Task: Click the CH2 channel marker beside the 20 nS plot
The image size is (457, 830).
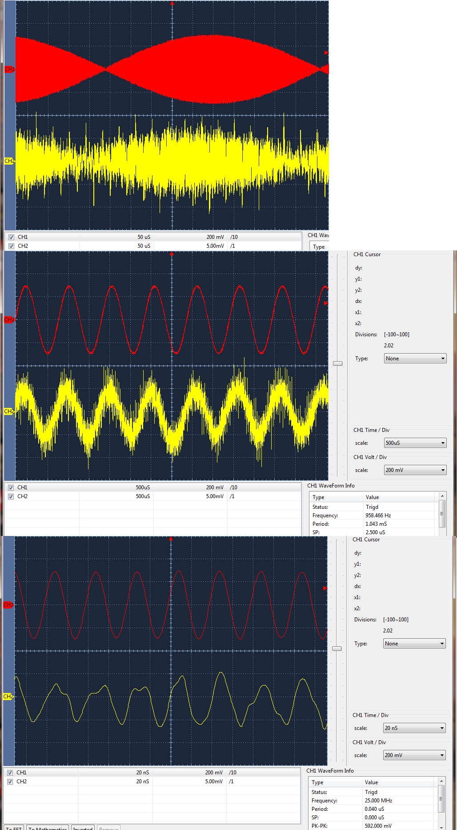Action: pyautogui.click(x=8, y=696)
